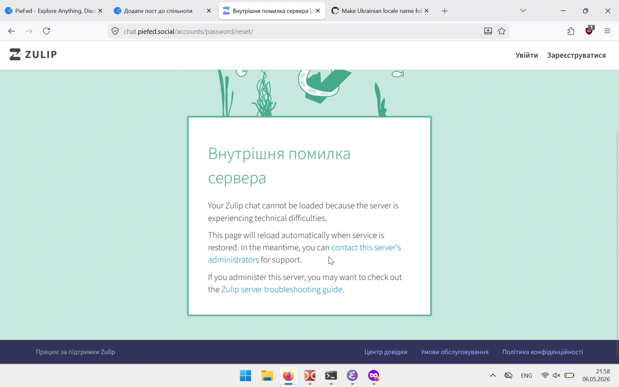
Task: Open the uBlock Origin extension icon
Action: point(589,30)
